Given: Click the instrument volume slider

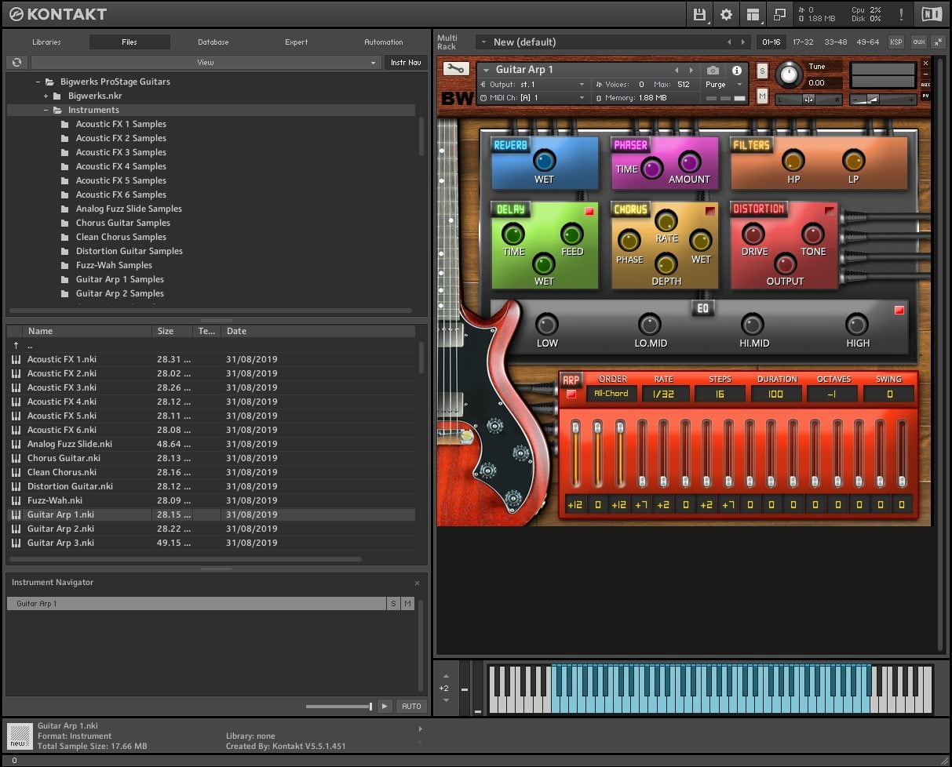Looking at the screenshot, I should 883,100.
